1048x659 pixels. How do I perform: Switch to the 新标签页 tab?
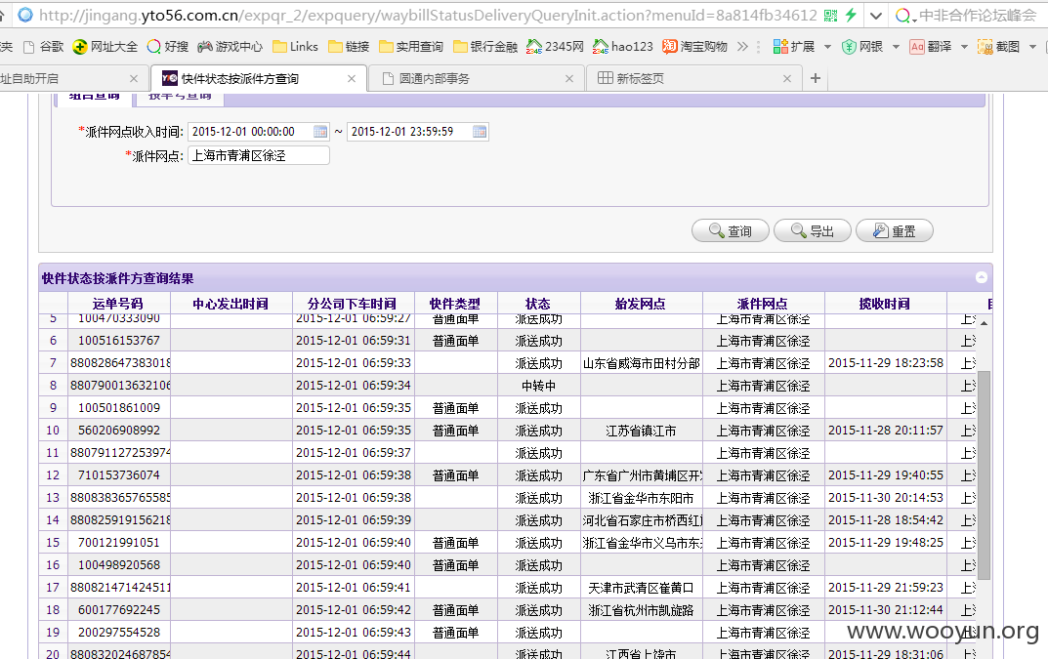693,78
